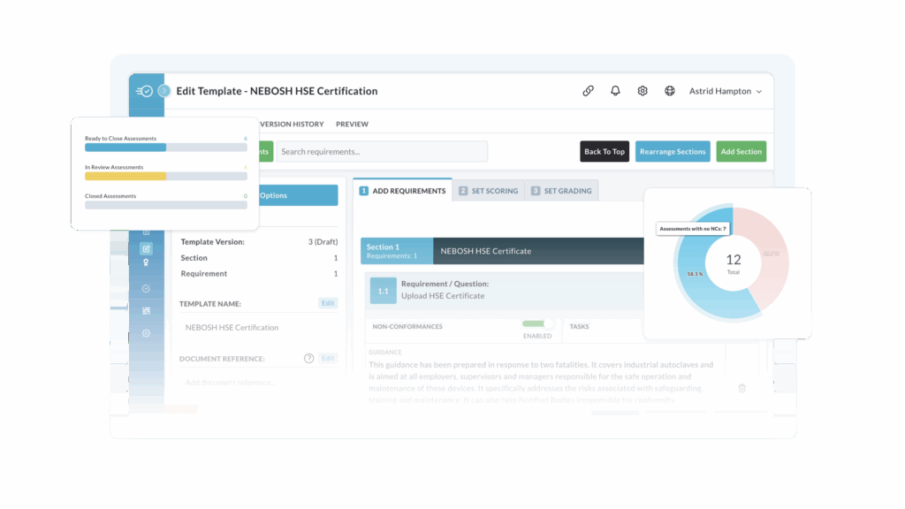This screenshot has height=509, width=905.
Task: Select the assessments checkmark icon in sidebar
Action: [x=146, y=286]
